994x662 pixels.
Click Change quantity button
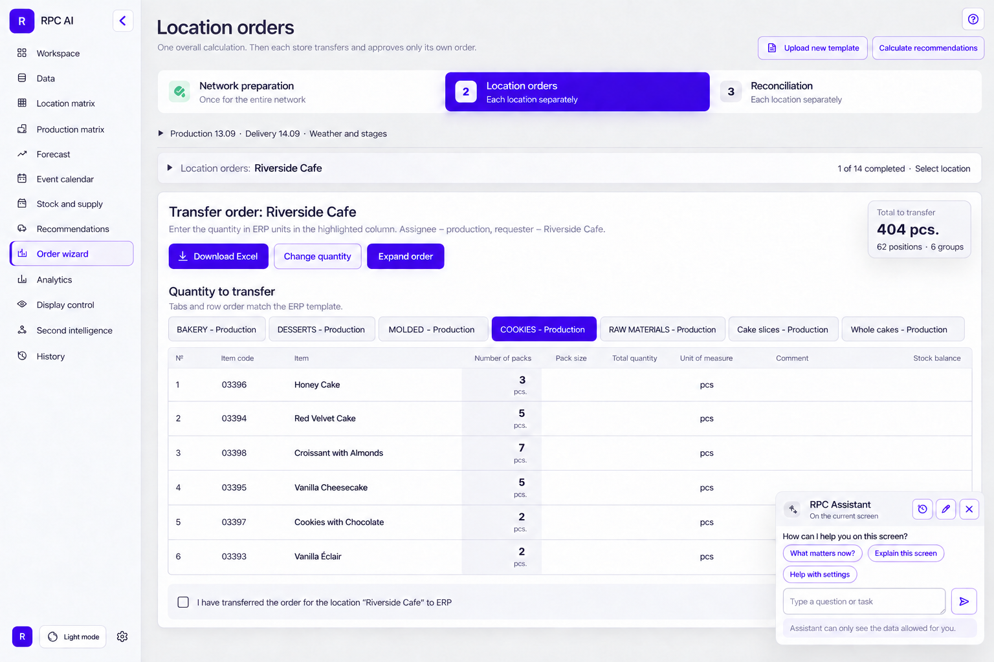coord(317,256)
